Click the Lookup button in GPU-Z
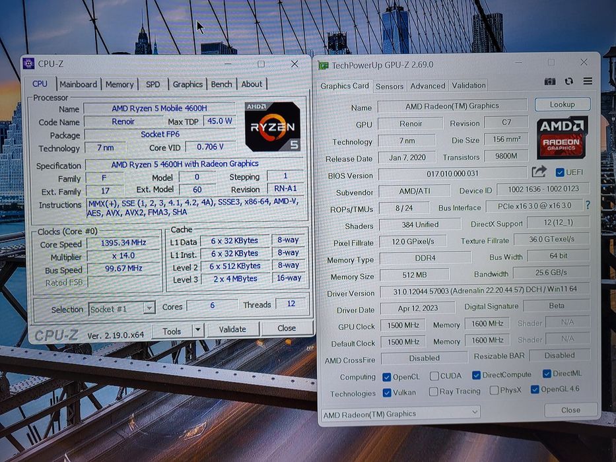The height and width of the screenshot is (462, 616). (562, 104)
